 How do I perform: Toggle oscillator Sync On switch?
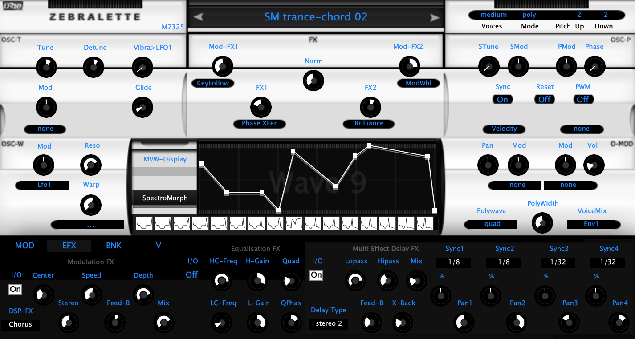[x=503, y=100]
